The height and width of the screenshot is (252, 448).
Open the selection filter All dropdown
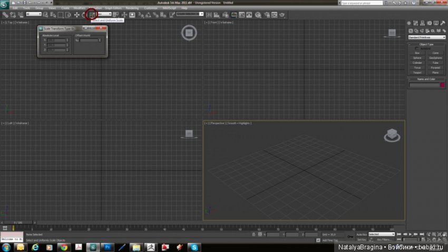[33, 14]
